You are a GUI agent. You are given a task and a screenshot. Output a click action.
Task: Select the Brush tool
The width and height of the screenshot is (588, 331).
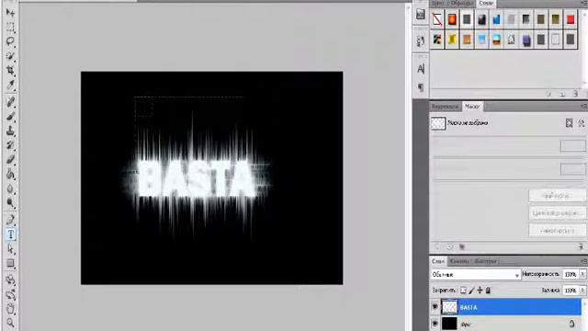[10, 117]
